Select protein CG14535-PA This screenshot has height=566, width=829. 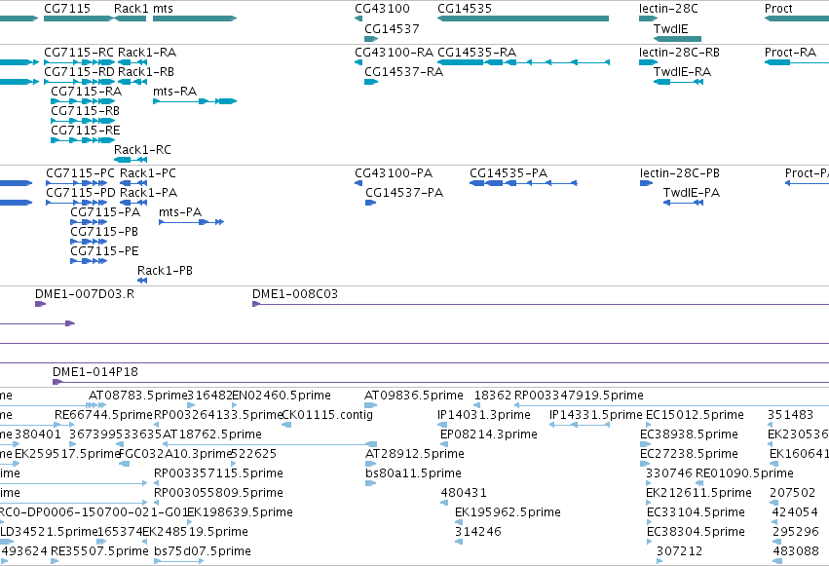point(509,173)
